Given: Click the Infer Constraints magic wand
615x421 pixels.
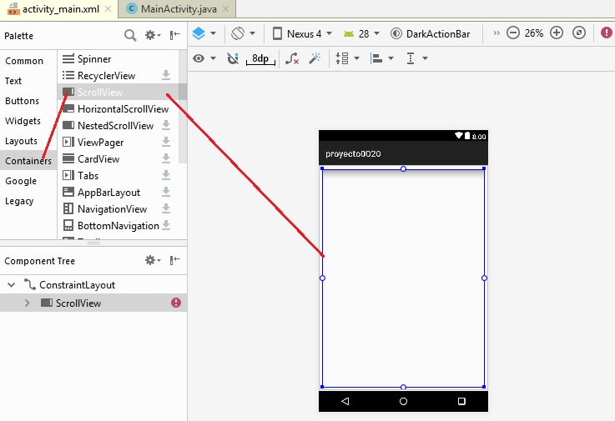Looking at the screenshot, I should click(x=315, y=58).
